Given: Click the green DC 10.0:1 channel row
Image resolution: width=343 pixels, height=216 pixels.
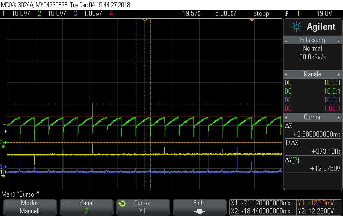Looking at the screenshot, I should click(313, 91).
